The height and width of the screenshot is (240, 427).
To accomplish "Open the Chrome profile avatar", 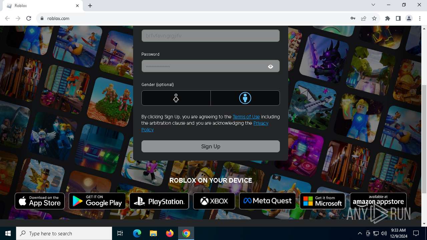I will (x=409, y=18).
